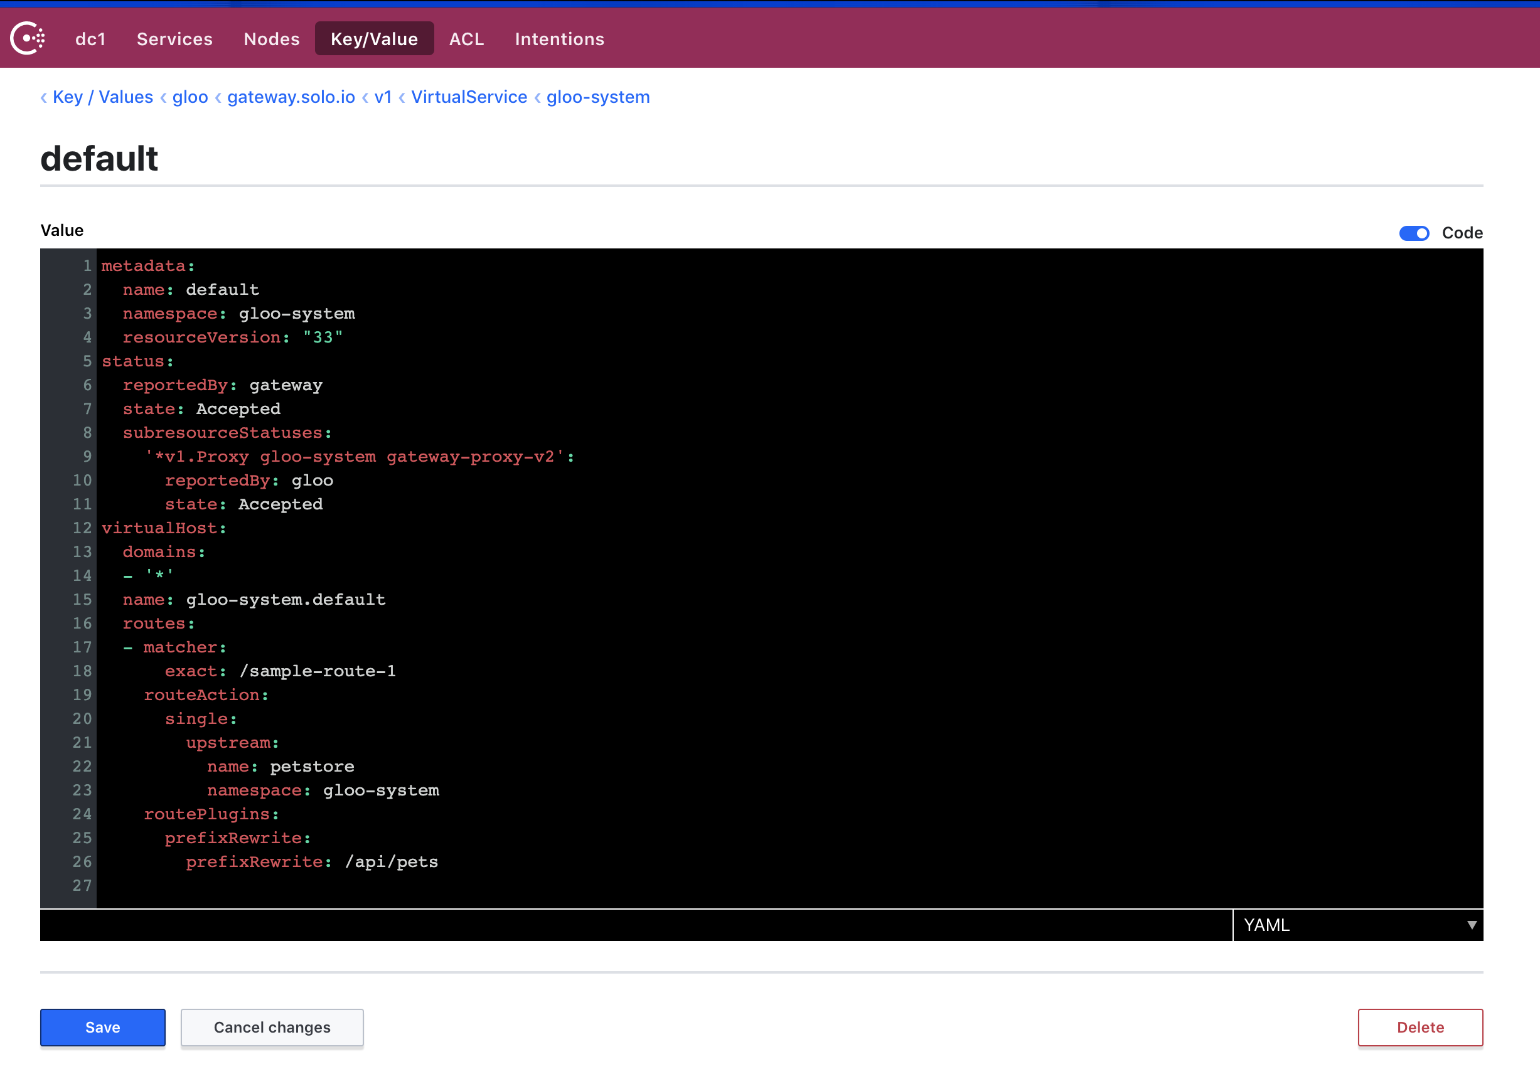Open the gloo-system breadcrumb link

click(x=597, y=97)
